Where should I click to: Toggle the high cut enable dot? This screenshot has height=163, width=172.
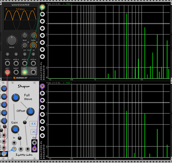point(37,42)
